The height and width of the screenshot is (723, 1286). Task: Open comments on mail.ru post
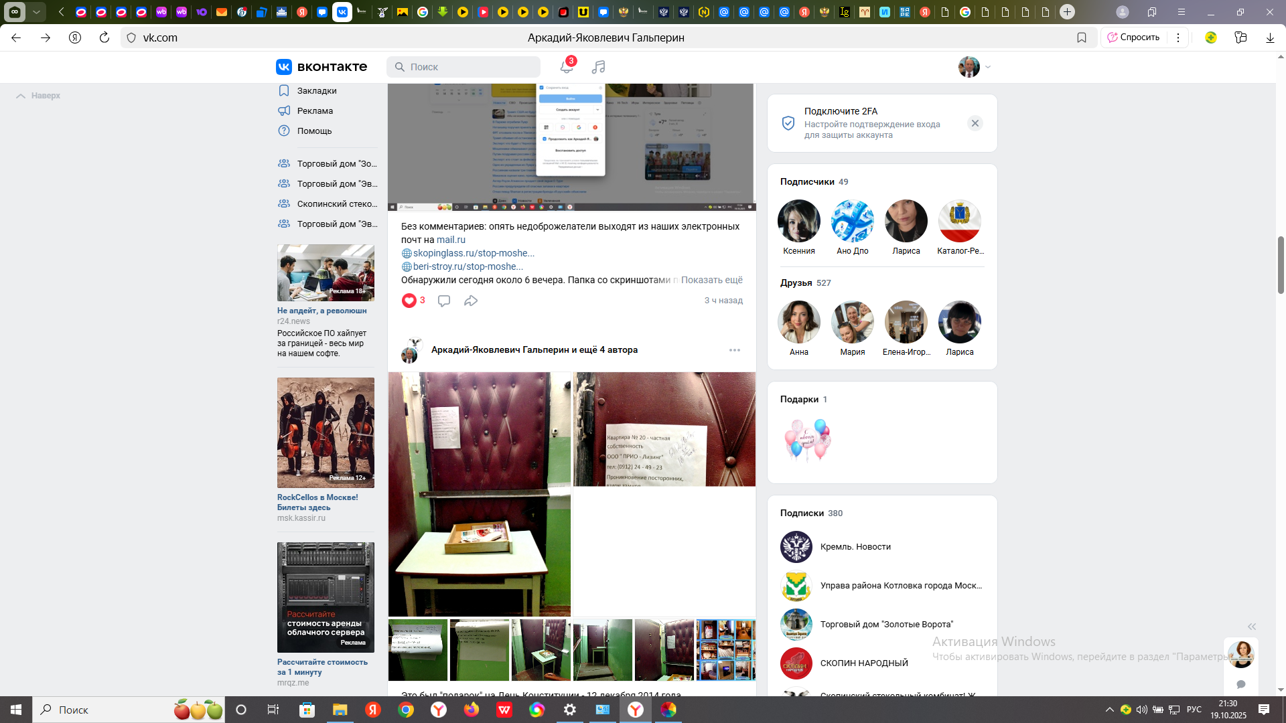pos(443,301)
